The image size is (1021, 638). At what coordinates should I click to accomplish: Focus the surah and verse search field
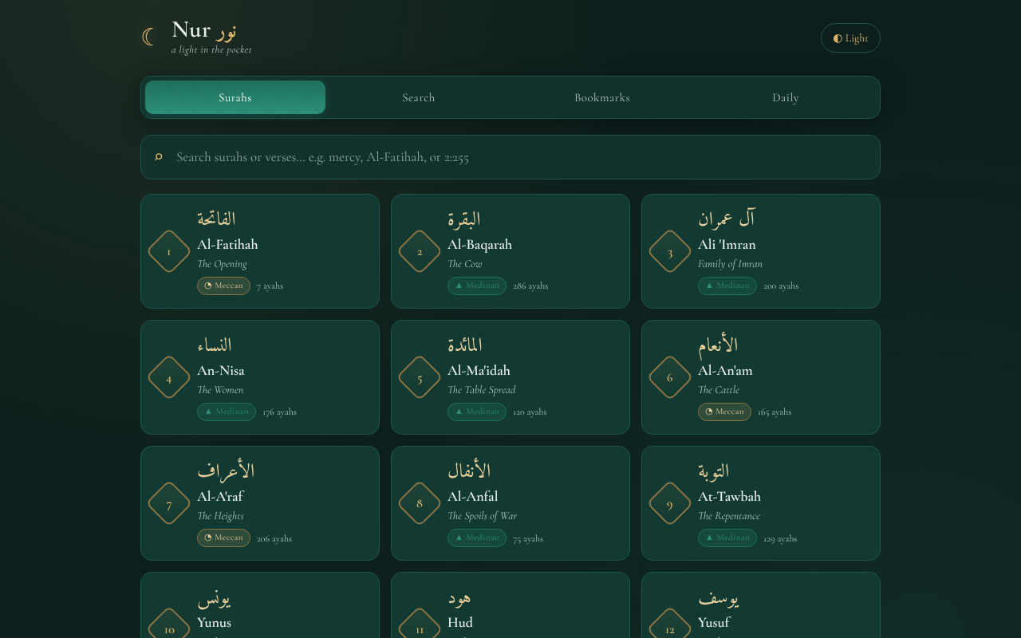[510, 157]
